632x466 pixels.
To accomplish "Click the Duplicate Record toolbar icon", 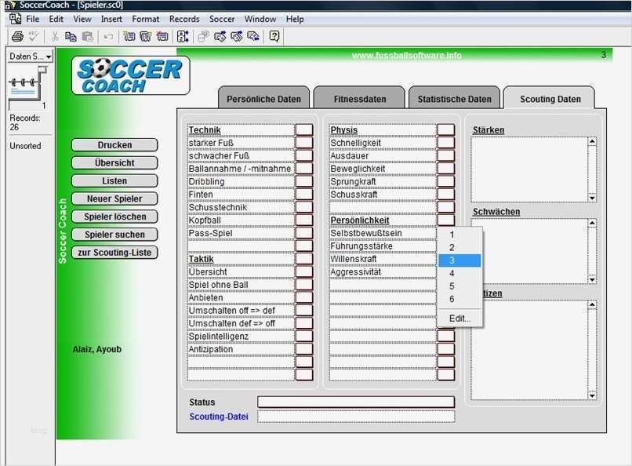I will click(146, 37).
